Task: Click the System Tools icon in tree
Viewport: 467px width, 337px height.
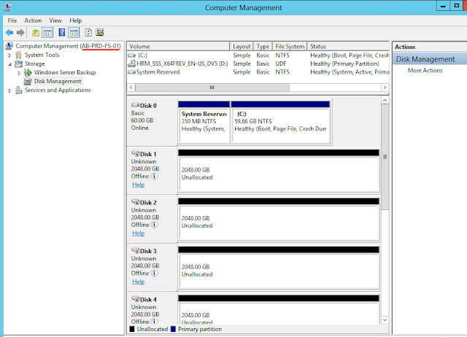Action: pos(18,55)
